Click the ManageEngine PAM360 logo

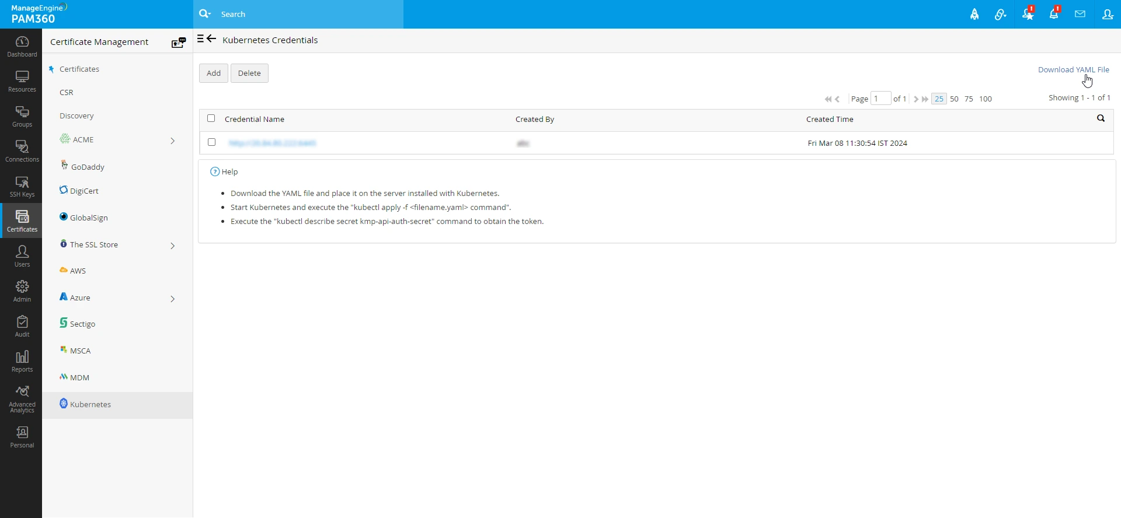(39, 14)
